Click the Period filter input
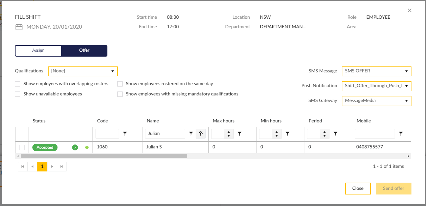Screen dimensions: 426x206 pos(314,134)
